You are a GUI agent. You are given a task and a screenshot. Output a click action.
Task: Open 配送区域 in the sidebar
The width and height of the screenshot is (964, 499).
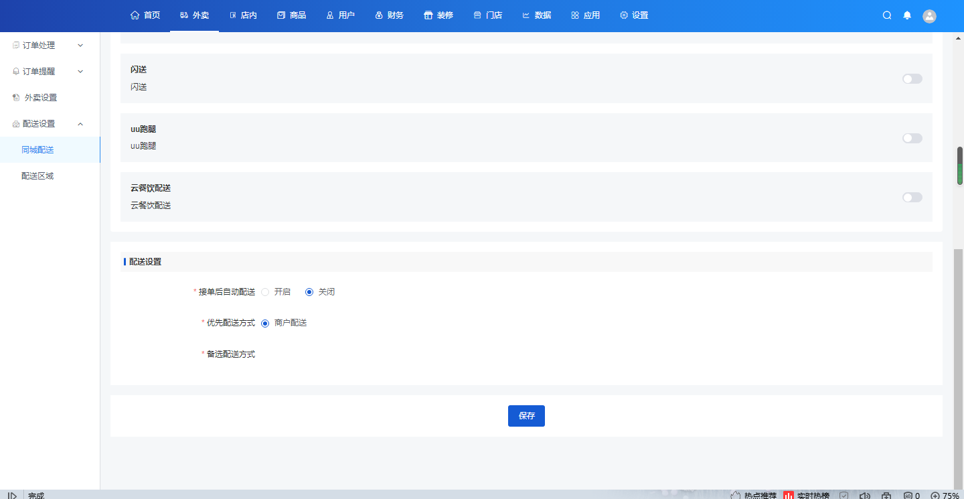(50, 176)
